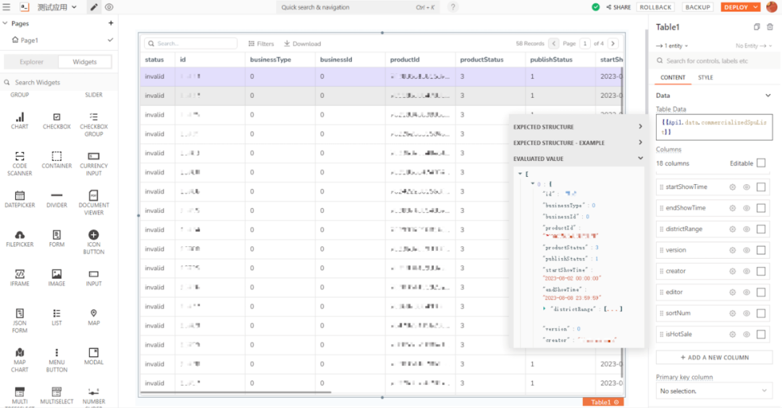Select the Currency Input widget
782x408 pixels.
pyautogui.click(x=93, y=164)
